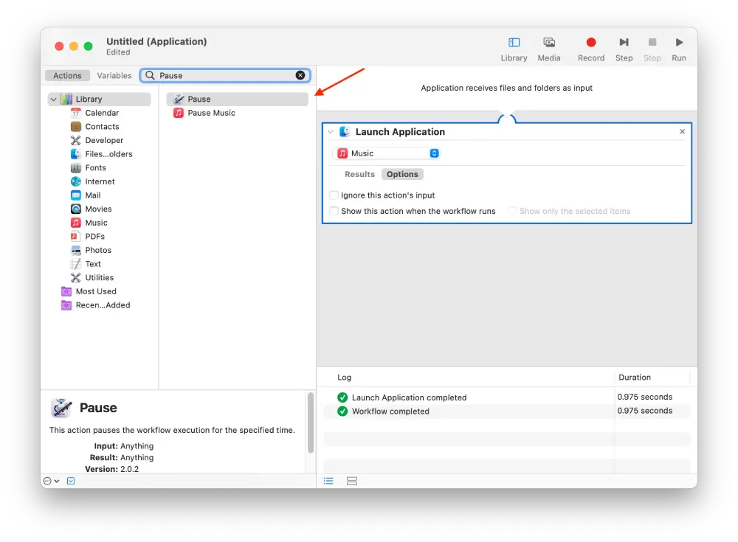Select the PDFs category icon

coord(76,236)
